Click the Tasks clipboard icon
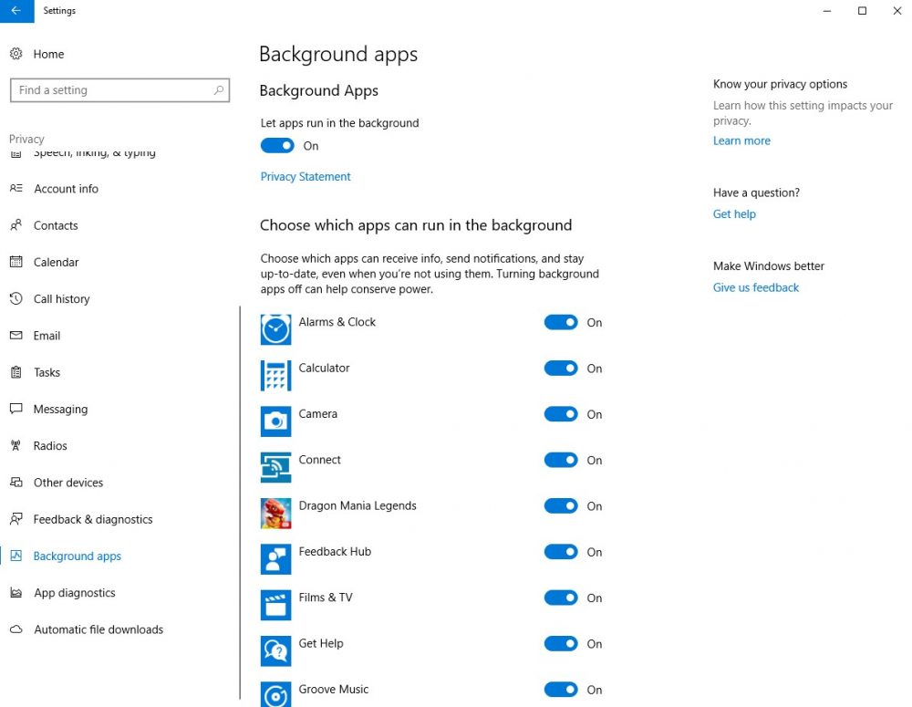 [x=16, y=372]
